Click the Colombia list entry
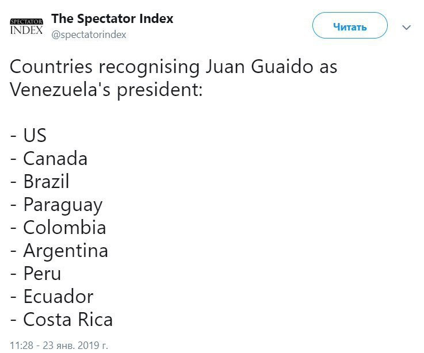This screenshot has width=424, height=353. 64,227
